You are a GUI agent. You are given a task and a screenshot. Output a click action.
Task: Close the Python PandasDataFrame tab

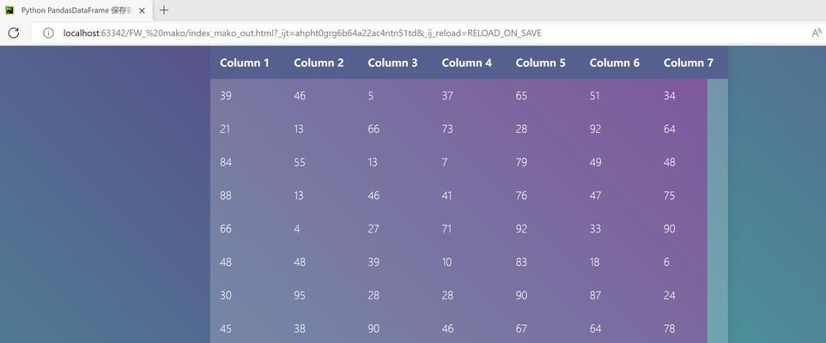coord(142,10)
